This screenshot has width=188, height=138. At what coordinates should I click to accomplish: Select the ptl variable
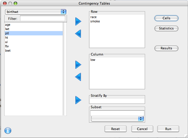[x=34, y=33]
